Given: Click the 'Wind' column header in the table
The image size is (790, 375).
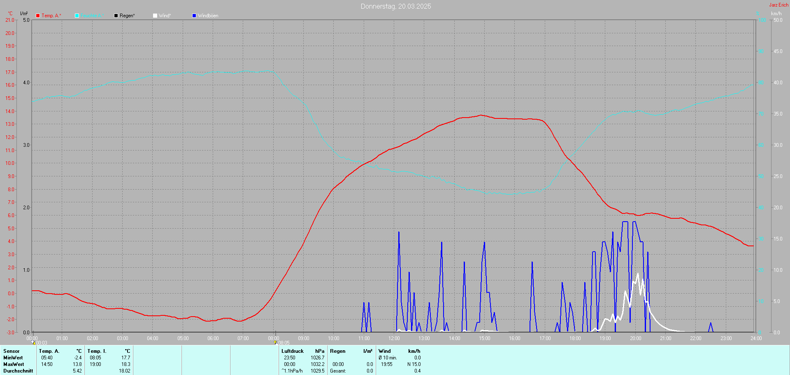Looking at the screenshot, I should pyautogui.click(x=385, y=351).
